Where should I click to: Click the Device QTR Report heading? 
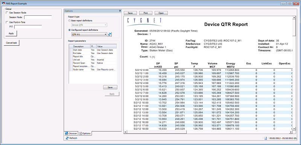(x=226, y=24)
